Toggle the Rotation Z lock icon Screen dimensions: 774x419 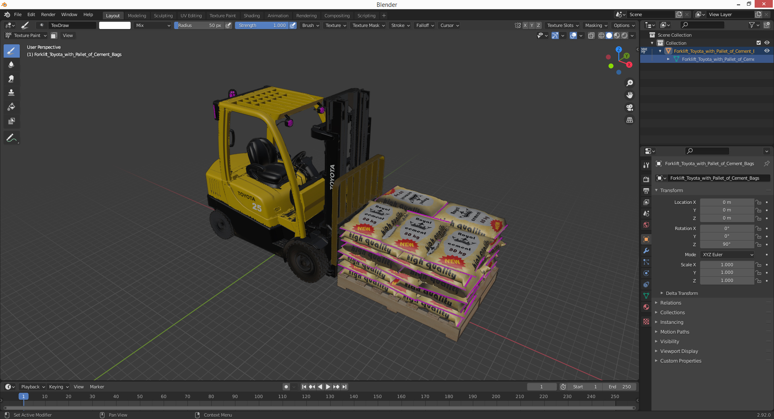(758, 244)
